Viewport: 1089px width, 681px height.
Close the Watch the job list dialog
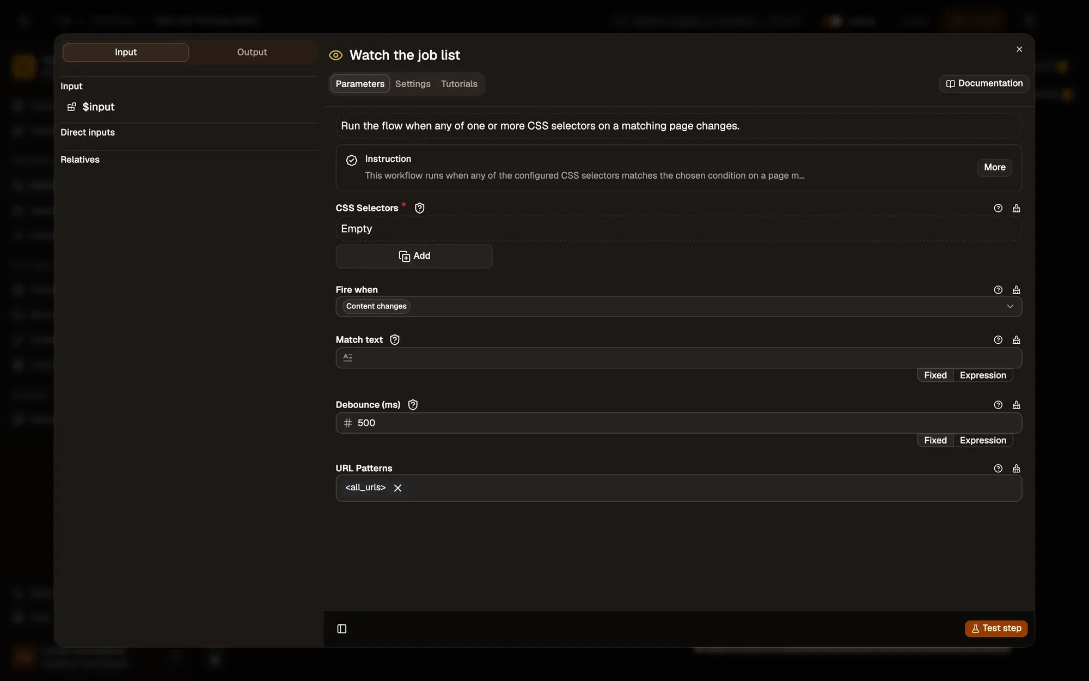click(x=1019, y=50)
